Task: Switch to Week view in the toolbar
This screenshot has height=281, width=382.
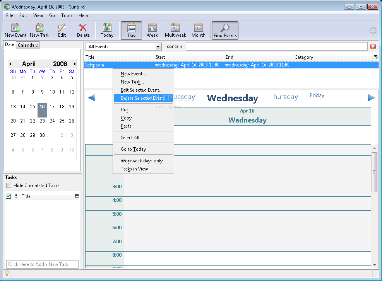Action: [x=152, y=31]
